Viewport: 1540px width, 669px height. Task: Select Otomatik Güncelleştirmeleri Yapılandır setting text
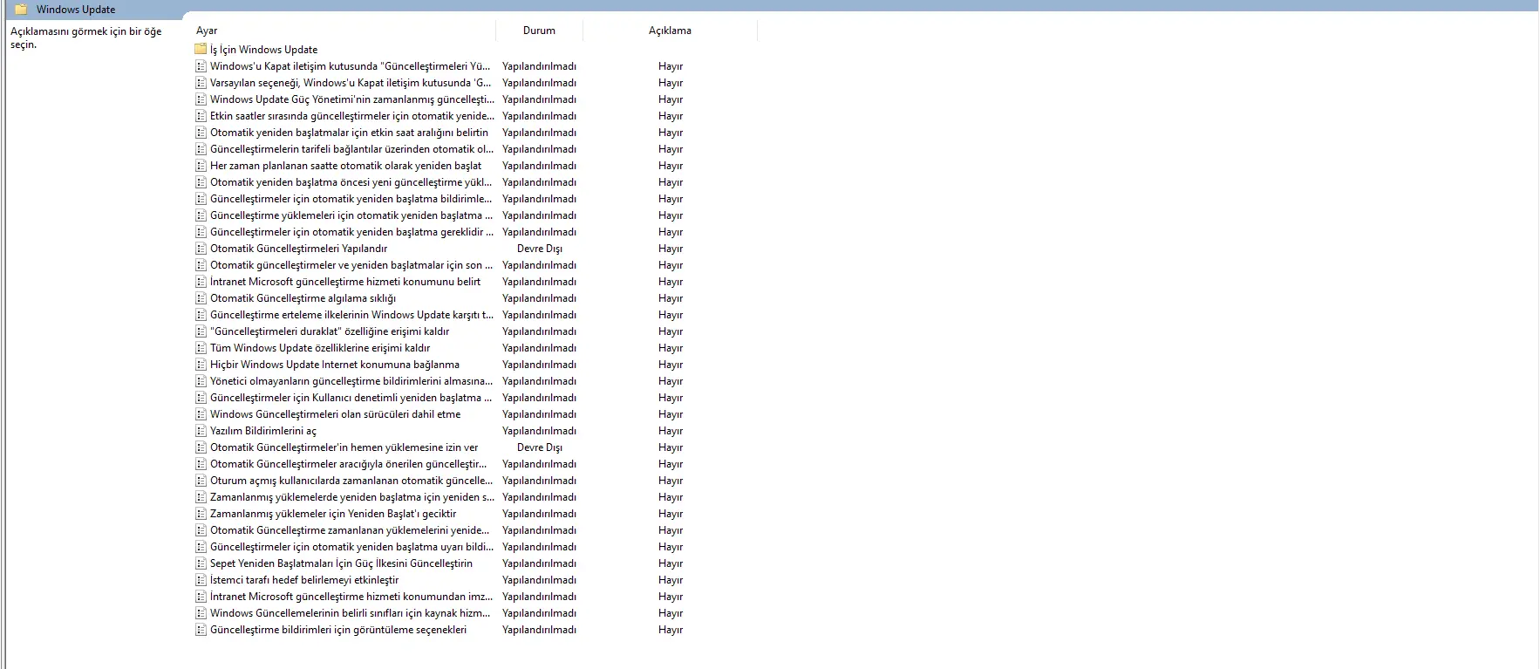point(298,249)
